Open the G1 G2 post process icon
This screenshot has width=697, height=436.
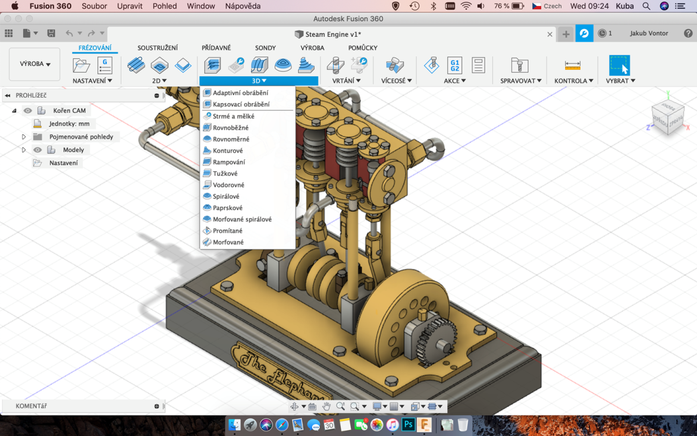tap(454, 65)
